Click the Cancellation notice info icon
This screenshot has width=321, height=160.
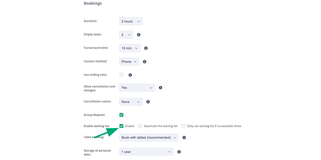click(148, 102)
